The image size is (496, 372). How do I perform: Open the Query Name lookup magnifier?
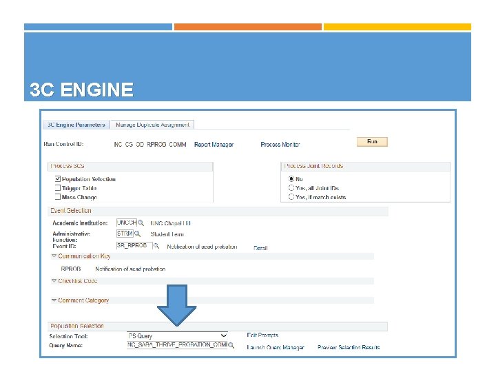(231, 345)
